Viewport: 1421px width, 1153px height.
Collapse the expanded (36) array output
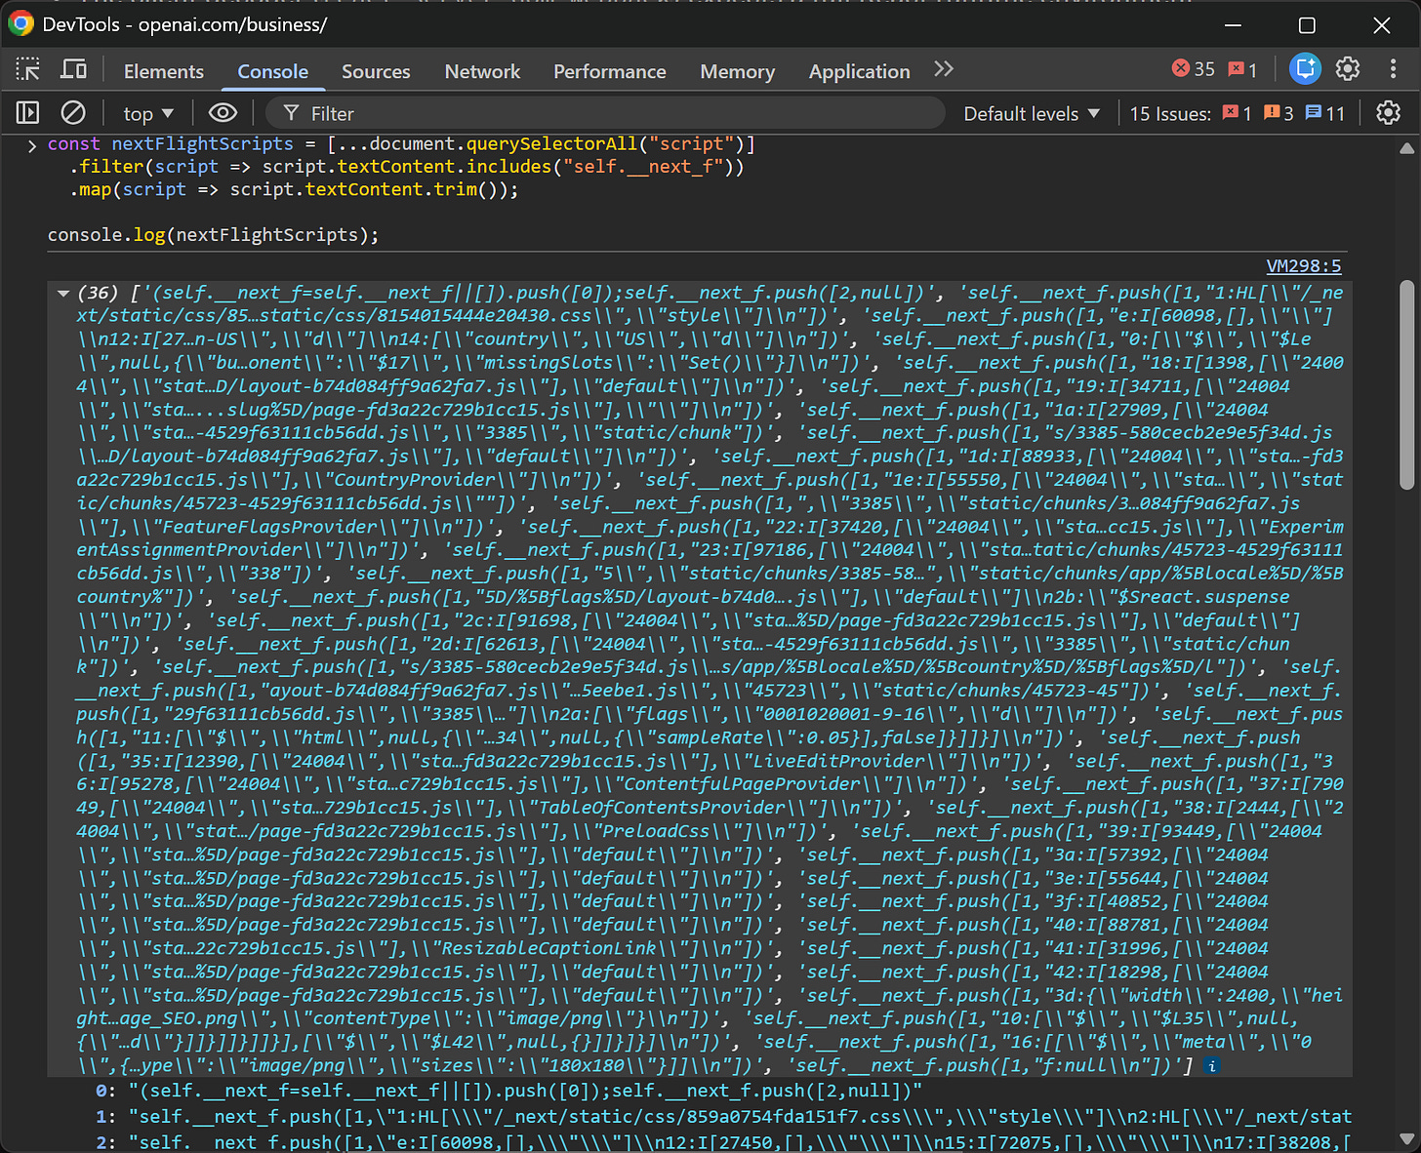tap(62, 292)
